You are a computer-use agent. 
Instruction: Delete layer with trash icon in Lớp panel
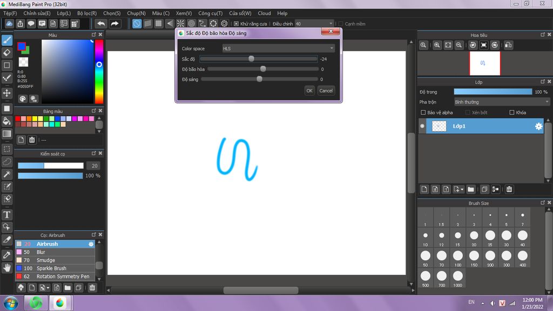coord(509,190)
